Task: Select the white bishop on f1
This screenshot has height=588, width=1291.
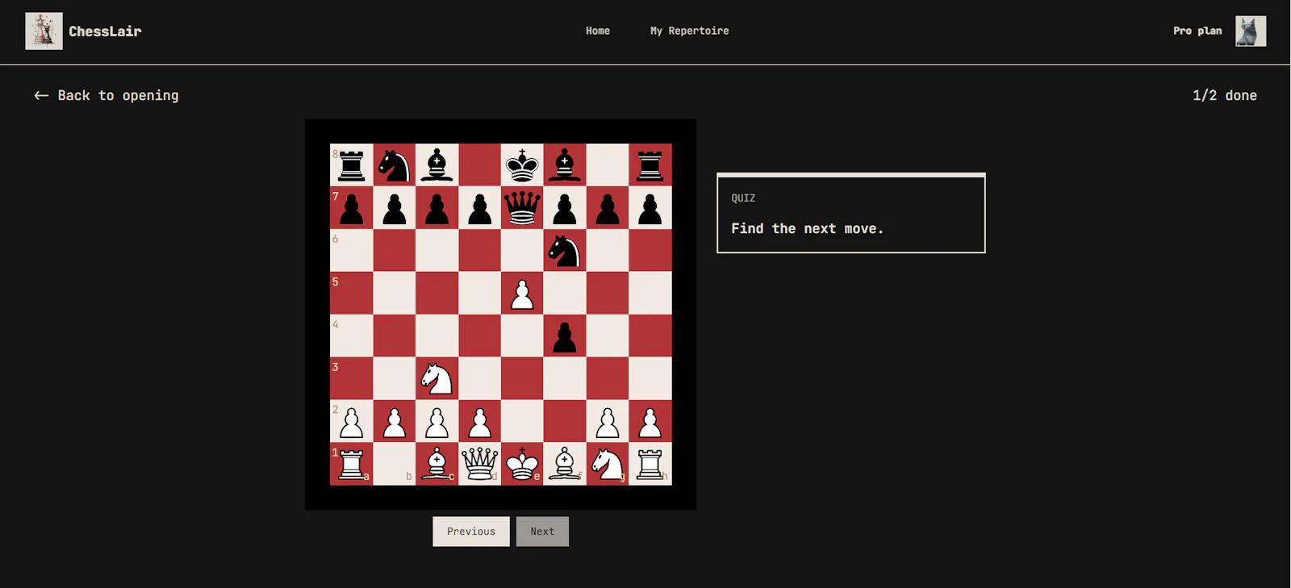Action: (x=565, y=464)
